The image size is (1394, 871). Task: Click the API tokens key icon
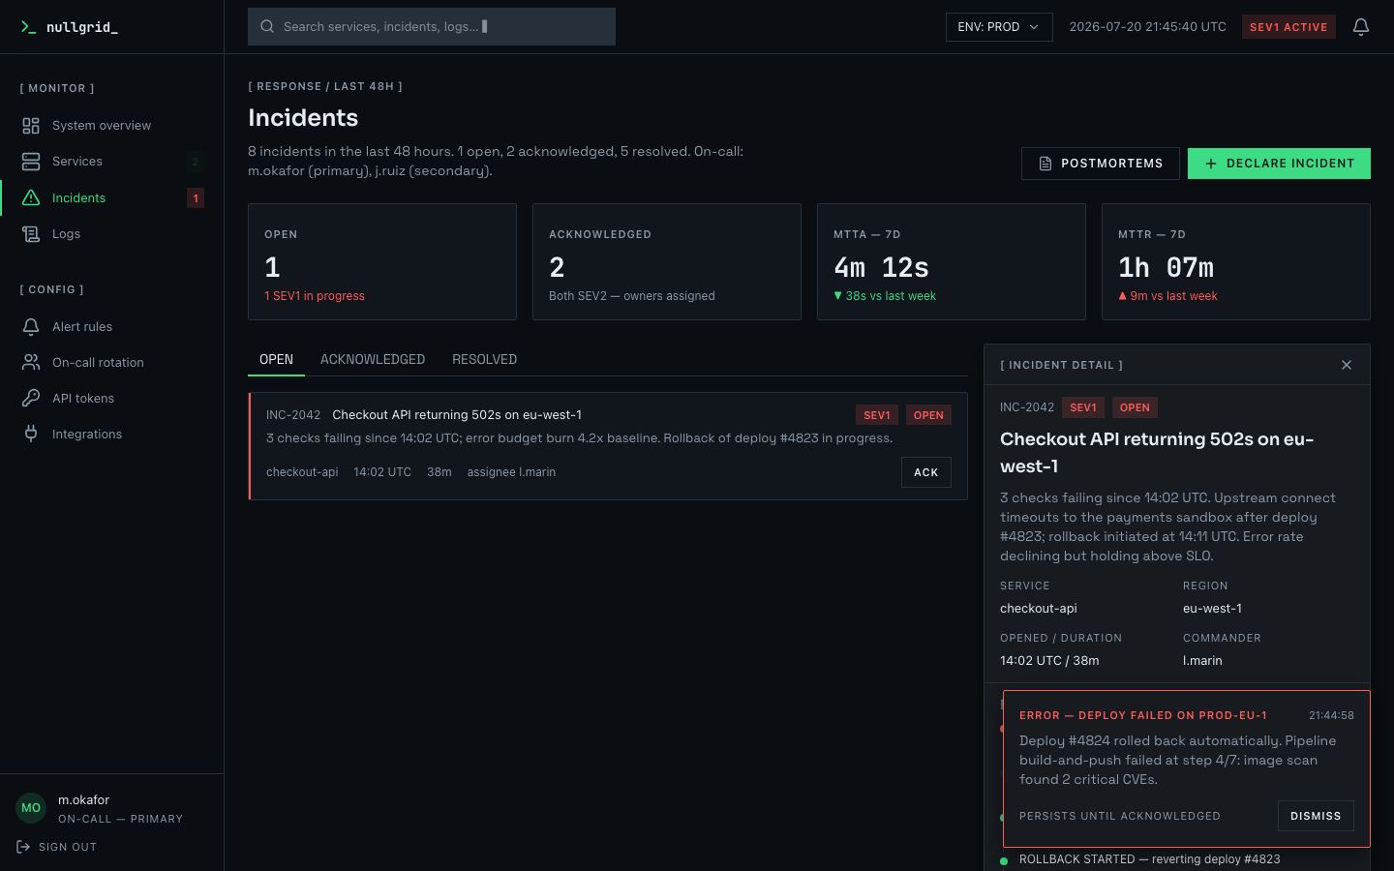[x=31, y=399]
